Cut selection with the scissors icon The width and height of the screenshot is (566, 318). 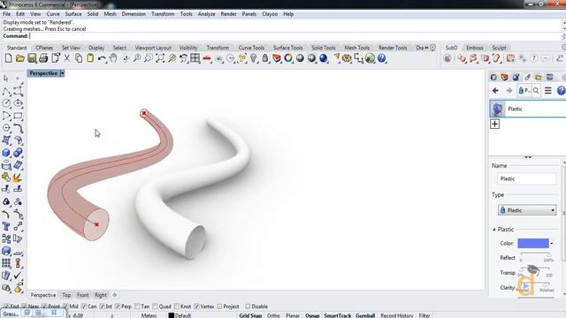pos(67,58)
